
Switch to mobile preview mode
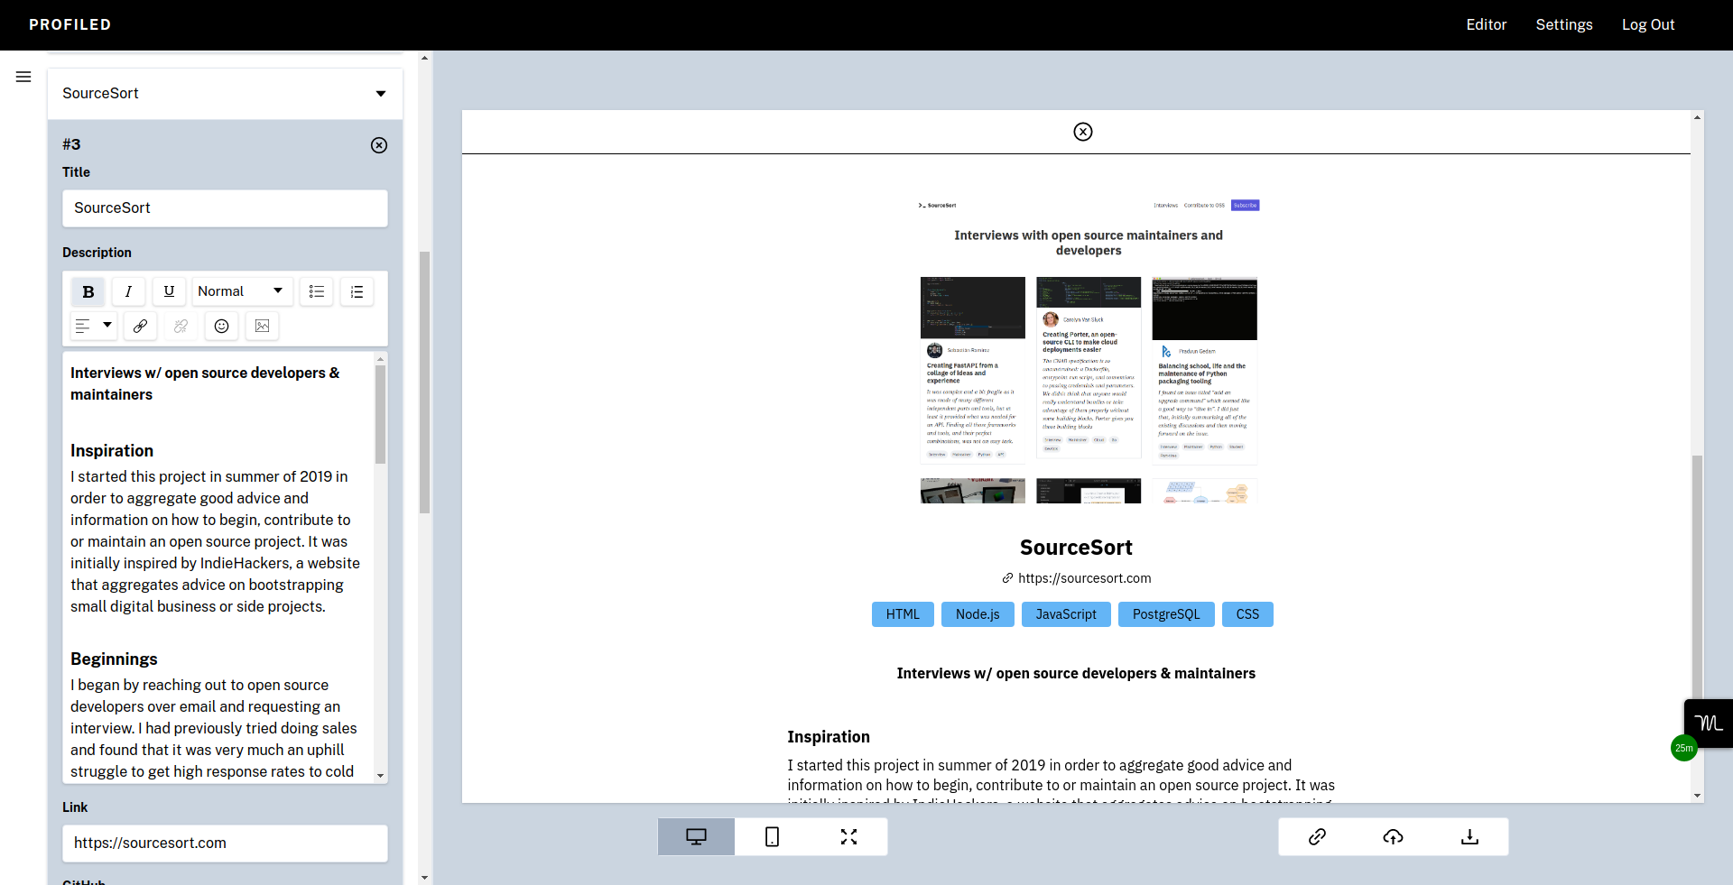point(773,837)
